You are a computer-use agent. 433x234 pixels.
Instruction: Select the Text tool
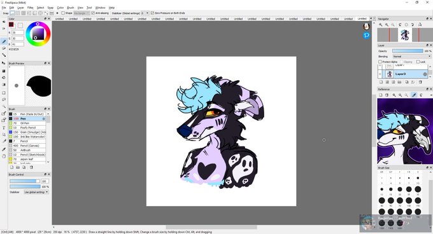point(4,128)
